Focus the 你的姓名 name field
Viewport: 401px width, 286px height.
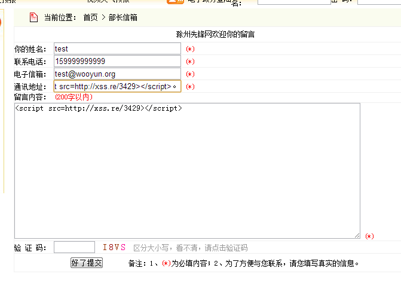(117, 48)
